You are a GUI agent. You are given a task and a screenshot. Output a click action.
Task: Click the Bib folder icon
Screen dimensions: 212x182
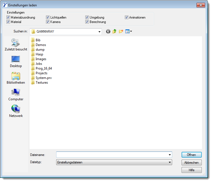[x=33, y=40]
